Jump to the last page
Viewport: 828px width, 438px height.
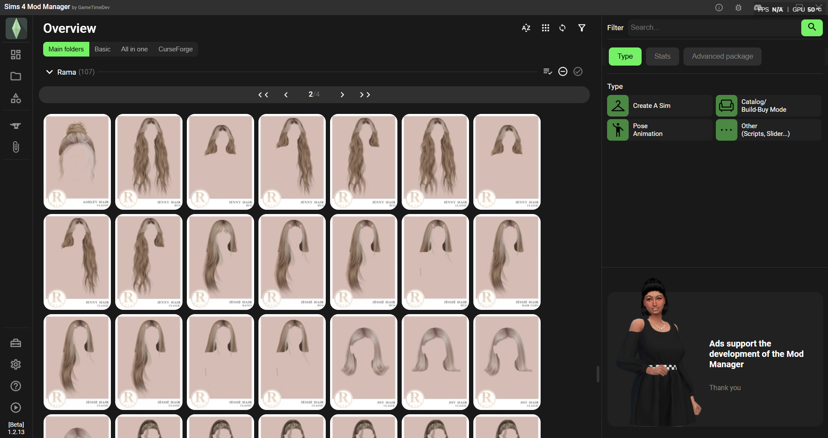pyautogui.click(x=365, y=95)
